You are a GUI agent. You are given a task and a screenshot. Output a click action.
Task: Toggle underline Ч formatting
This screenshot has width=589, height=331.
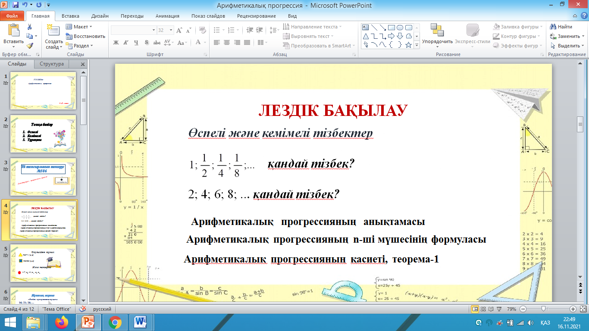click(136, 42)
